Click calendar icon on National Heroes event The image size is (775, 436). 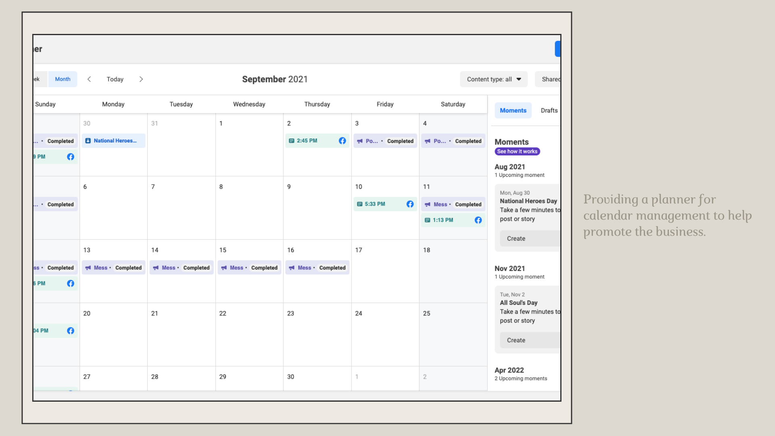88,141
